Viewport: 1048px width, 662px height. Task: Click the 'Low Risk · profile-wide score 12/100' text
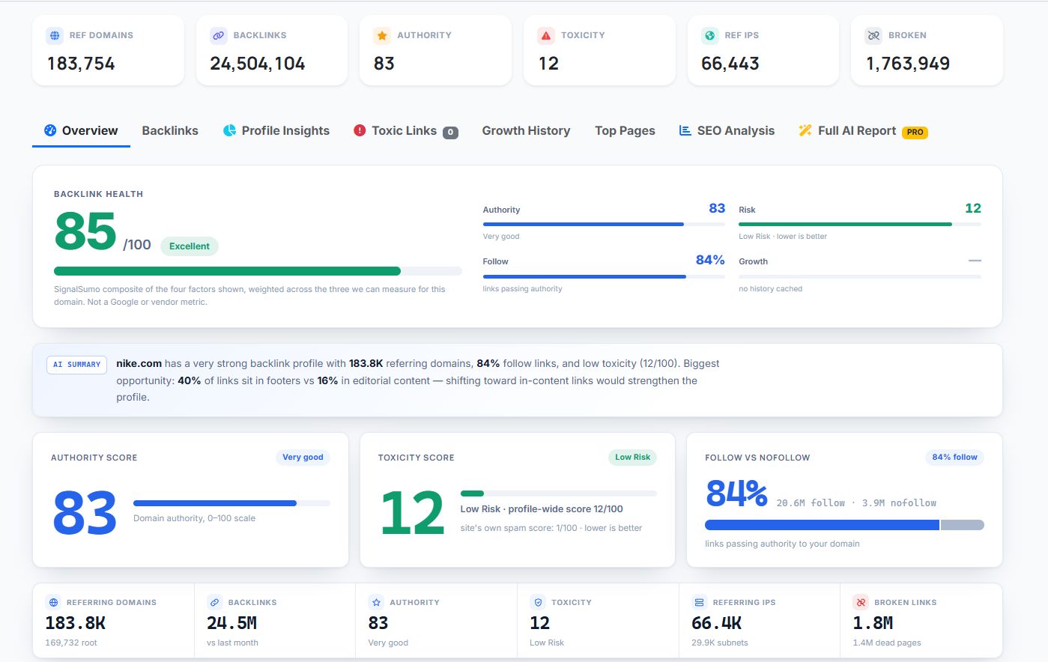point(542,509)
